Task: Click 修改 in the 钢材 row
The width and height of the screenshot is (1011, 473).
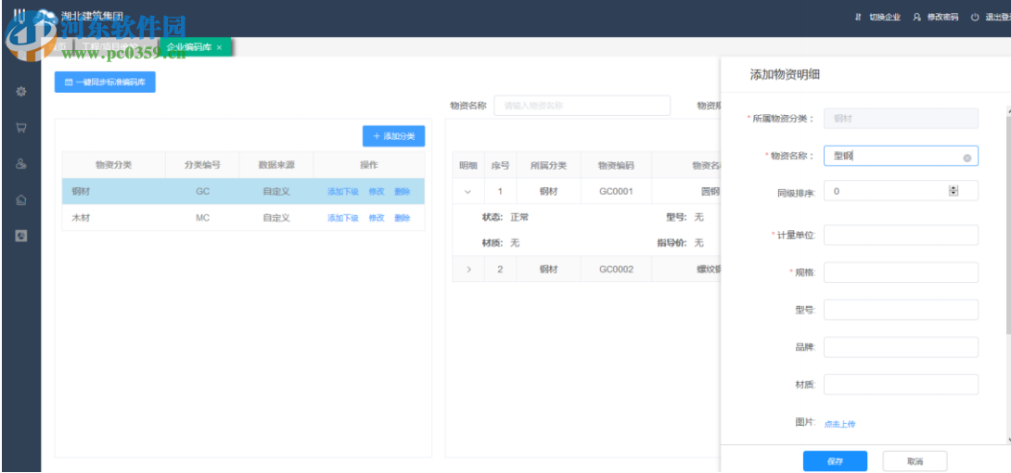Action: [x=377, y=191]
